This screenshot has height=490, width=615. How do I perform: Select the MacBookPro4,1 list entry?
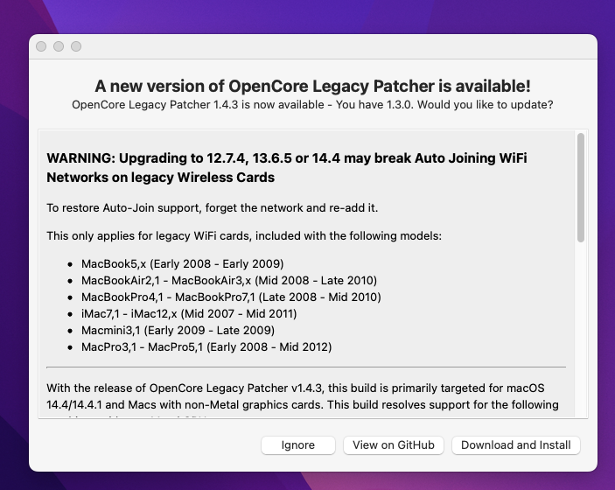(x=231, y=297)
